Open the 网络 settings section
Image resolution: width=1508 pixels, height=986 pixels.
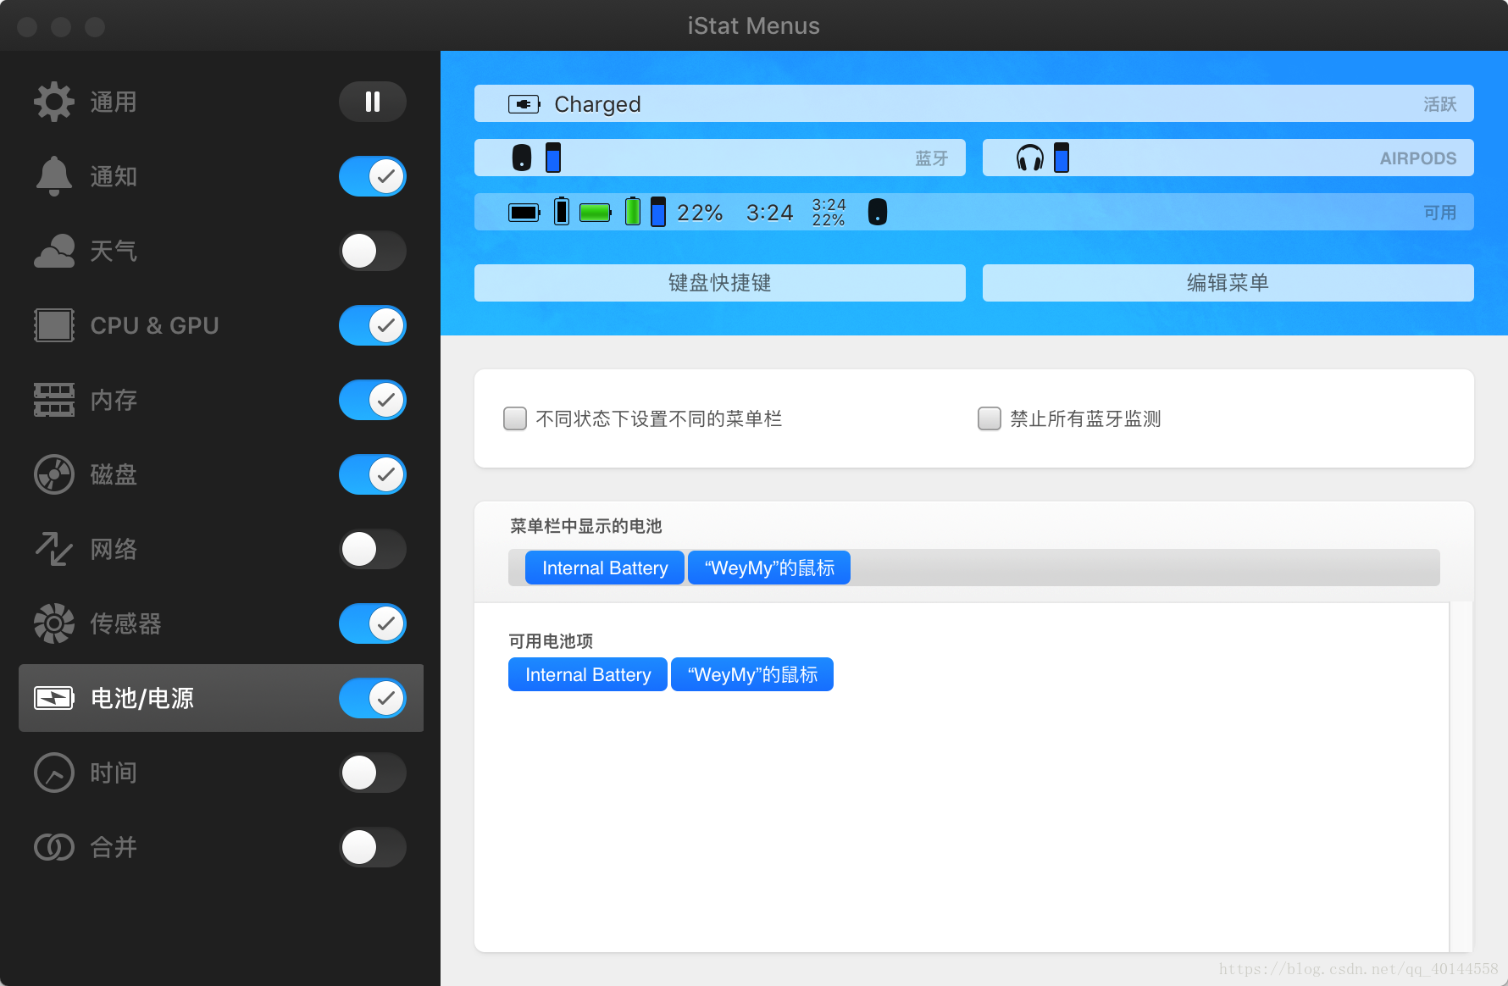pyautogui.click(x=114, y=549)
